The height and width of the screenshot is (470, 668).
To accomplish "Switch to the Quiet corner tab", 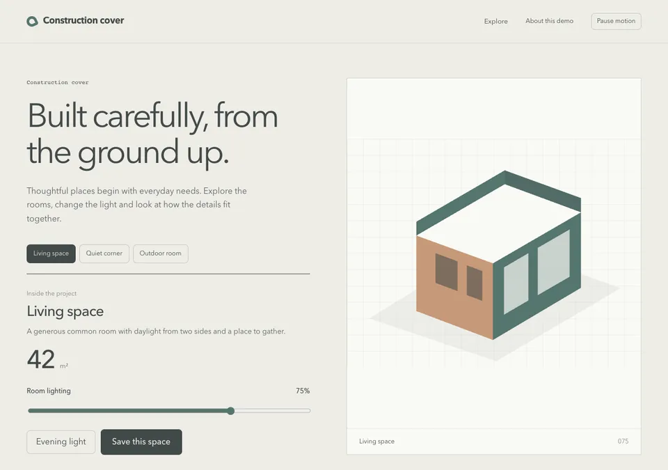I will point(104,253).
